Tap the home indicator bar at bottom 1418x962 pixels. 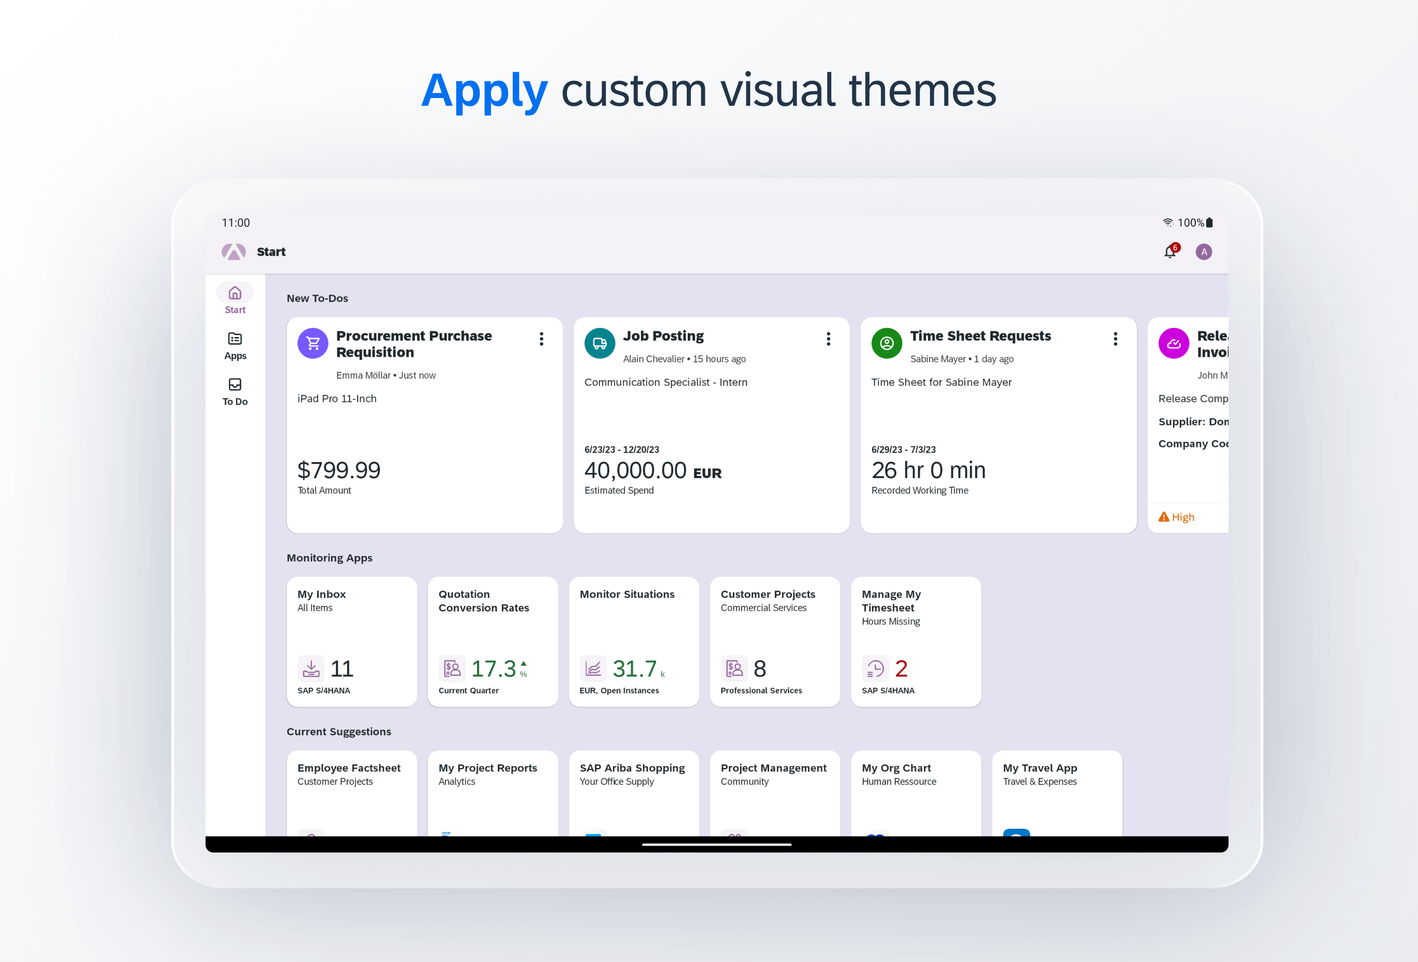pos(716,844)
